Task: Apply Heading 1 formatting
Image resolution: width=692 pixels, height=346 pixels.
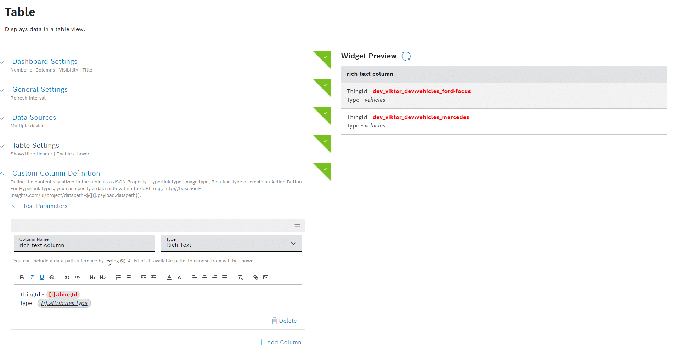Action: (92, 277)
